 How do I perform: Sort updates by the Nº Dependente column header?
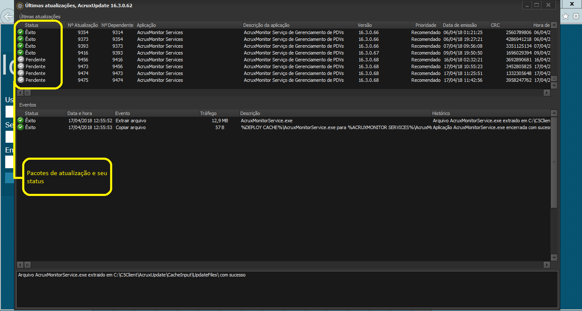point(117,25)
